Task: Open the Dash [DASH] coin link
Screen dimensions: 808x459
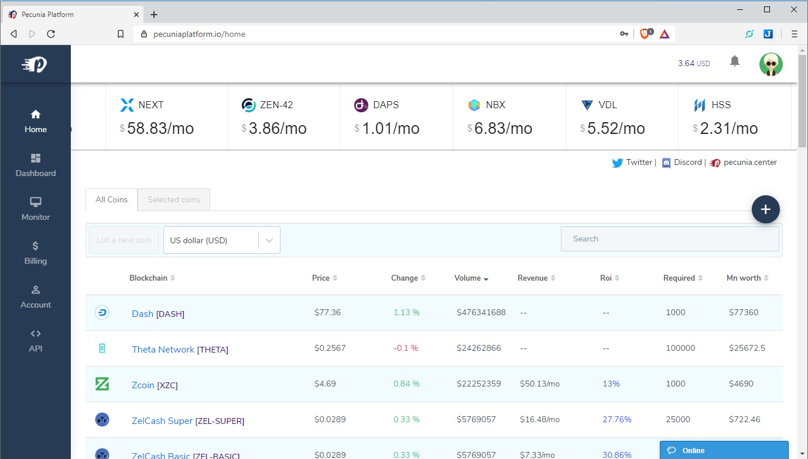Action: click(x=158, y=313)
